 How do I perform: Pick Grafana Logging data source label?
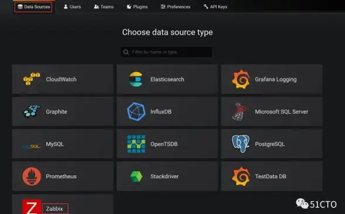click(x=276, y=80)
